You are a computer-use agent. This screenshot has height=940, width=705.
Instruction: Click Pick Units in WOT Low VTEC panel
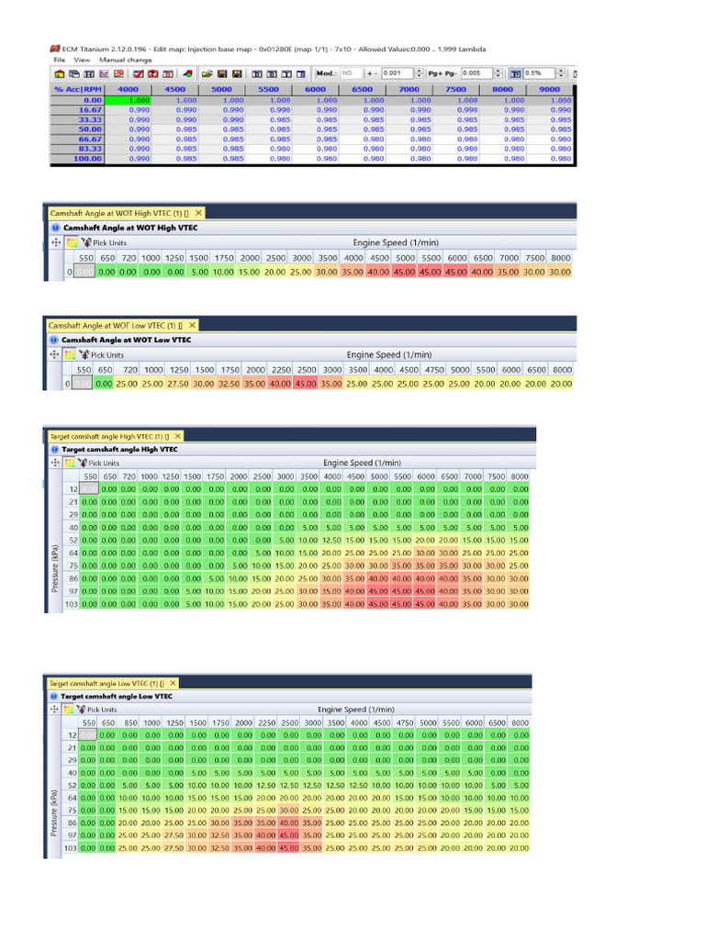(x=102, y=355)
